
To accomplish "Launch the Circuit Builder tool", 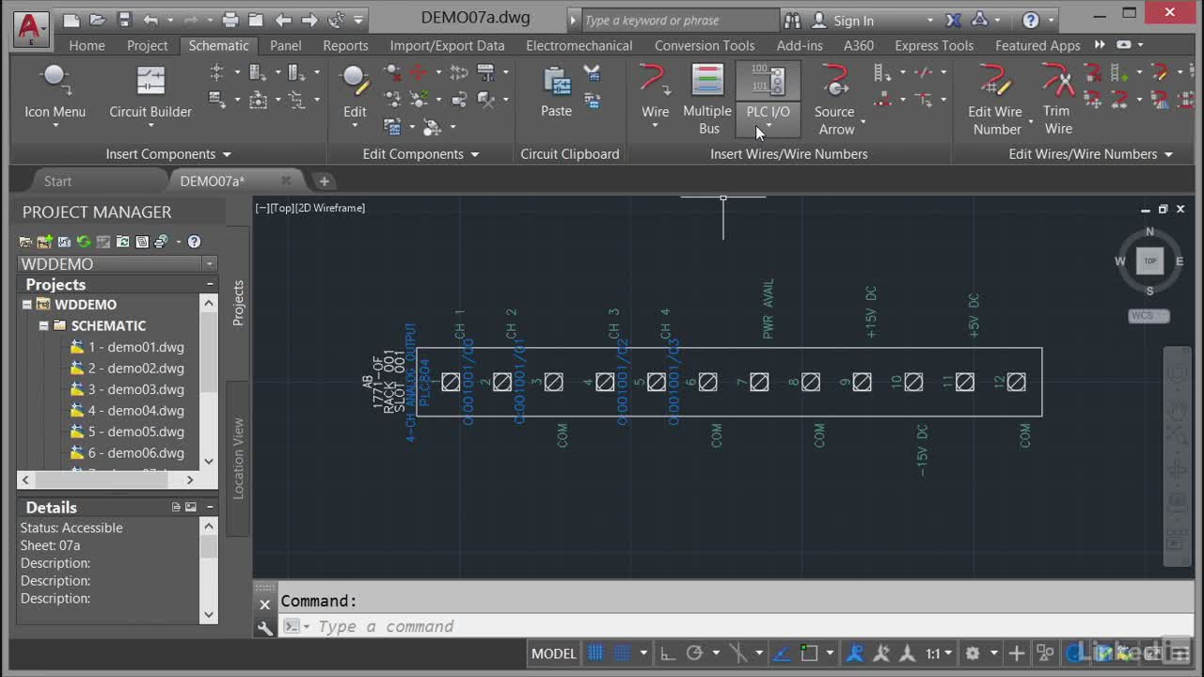I will (150, 94).
